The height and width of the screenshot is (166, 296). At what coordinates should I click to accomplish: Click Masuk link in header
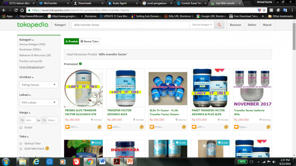point(267,25)
